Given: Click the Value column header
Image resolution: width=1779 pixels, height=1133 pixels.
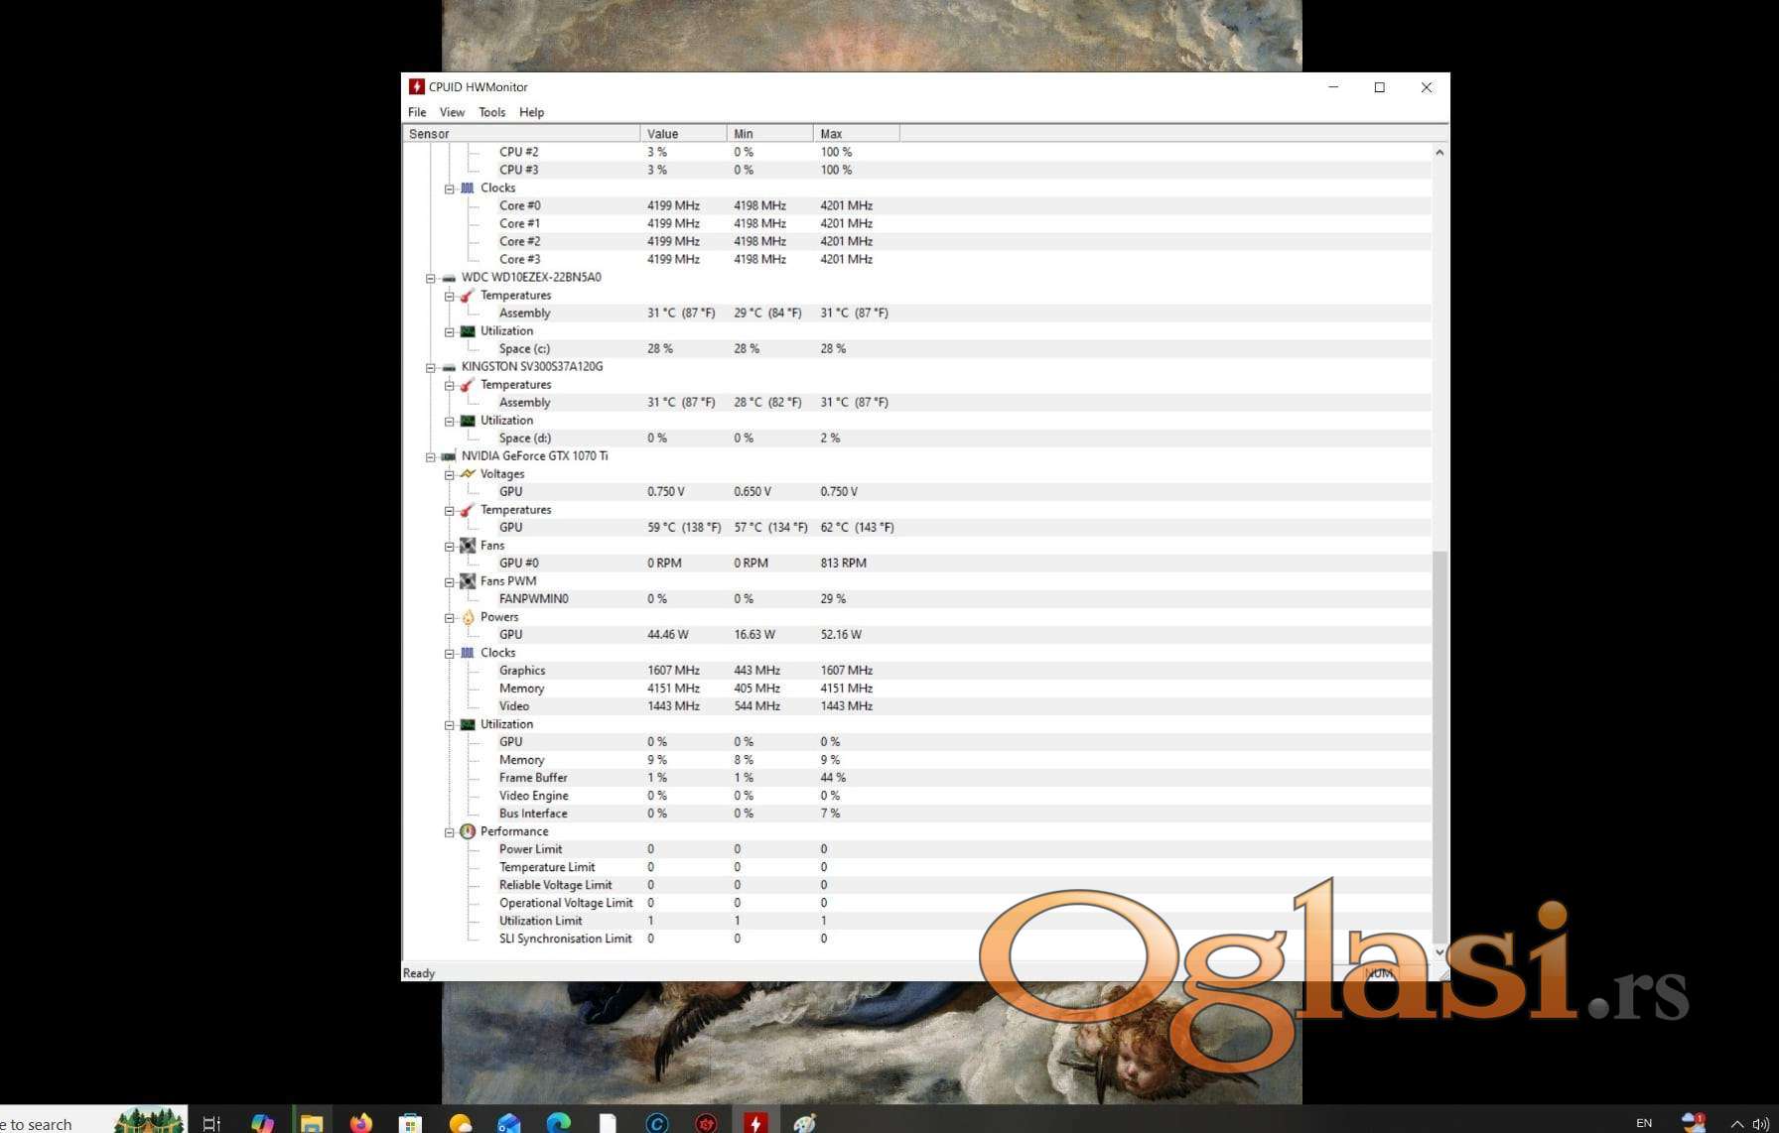Looking at the screenshot, I should point(683,134).
